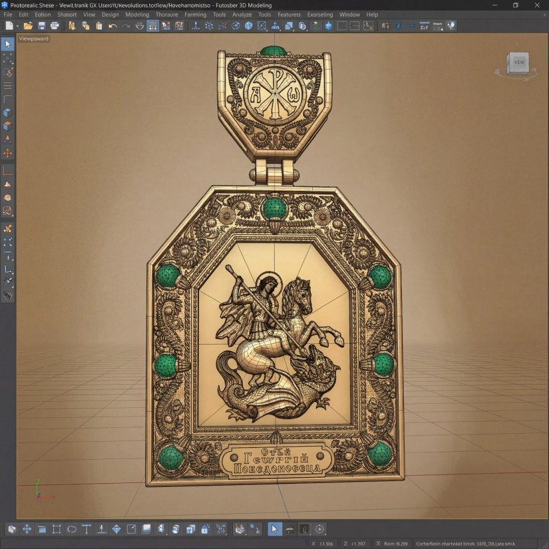
Task: Choose the Text tool in bottom toolbar
Action: coord(87,528)
